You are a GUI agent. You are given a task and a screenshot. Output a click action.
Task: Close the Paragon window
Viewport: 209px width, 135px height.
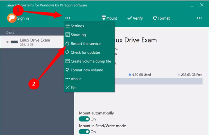click(x=202, y=5)
